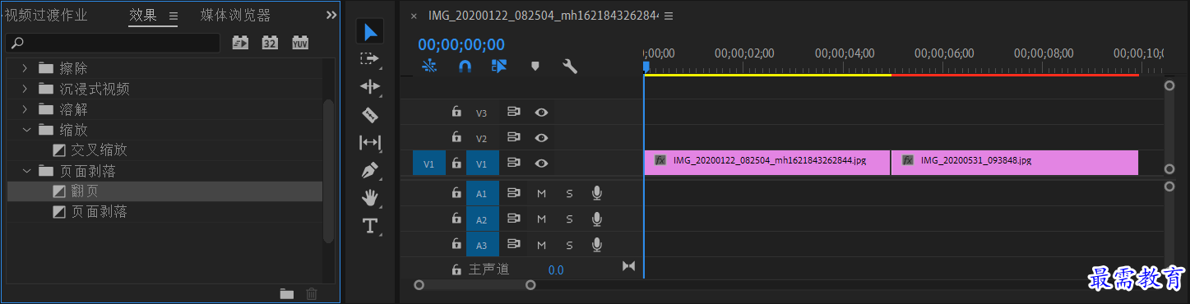Select the 页面剥落 transition item
The width and height of the screenshot is (1190, 304).
[99, 212]
